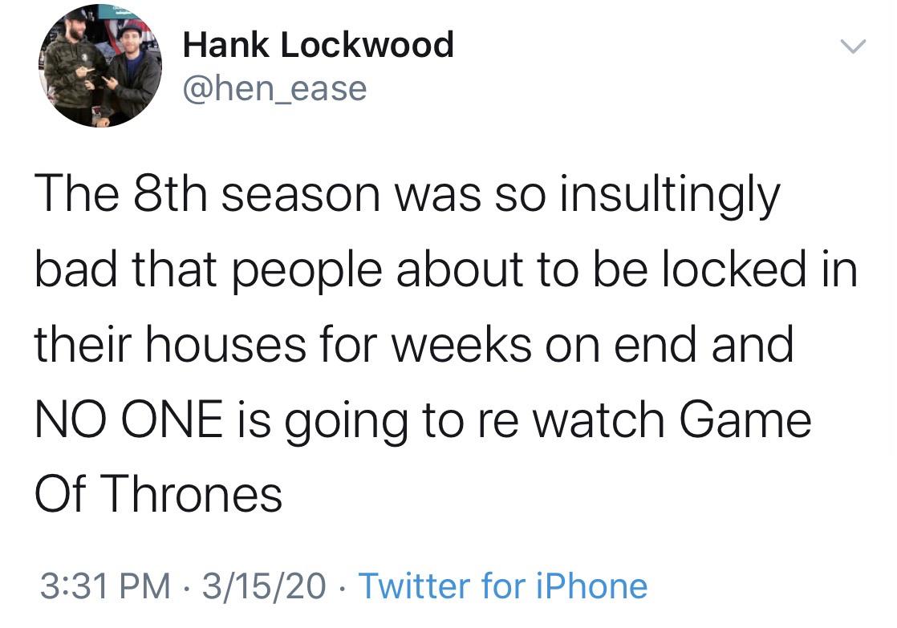Open the Twitter for iPhone source link
The height and width of the screenshot is (628, 897).
click(x=502, y=585)
